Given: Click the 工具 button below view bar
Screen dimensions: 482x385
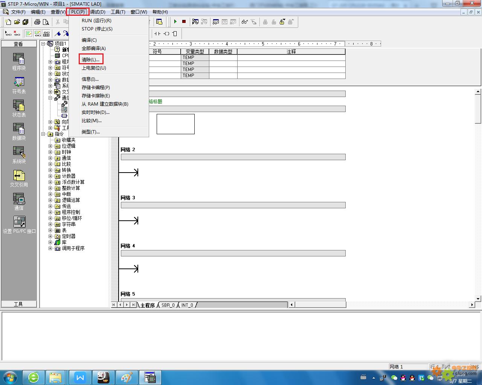Looking at the screenshot, I should click(x=19, y=304).
